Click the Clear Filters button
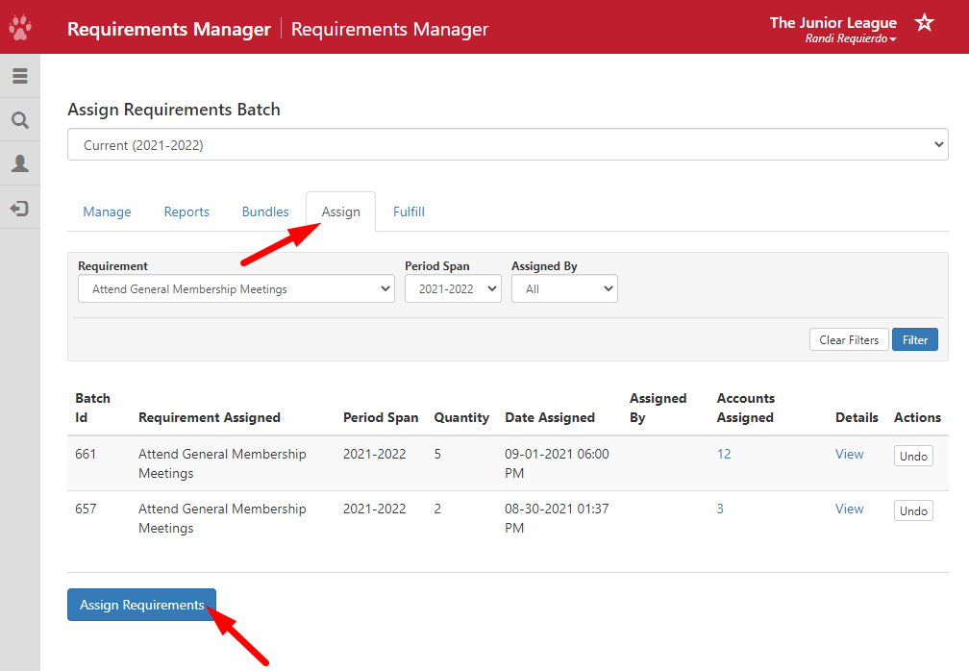This screenshot has height=671, width=969. pos(849,339)
